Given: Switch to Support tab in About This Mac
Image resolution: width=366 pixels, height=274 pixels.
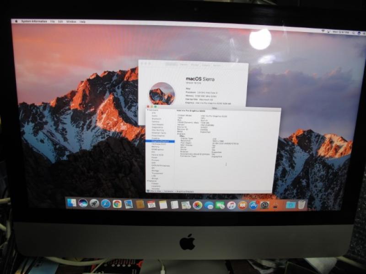Looking at the screenshot, I should tap(206, 65).
